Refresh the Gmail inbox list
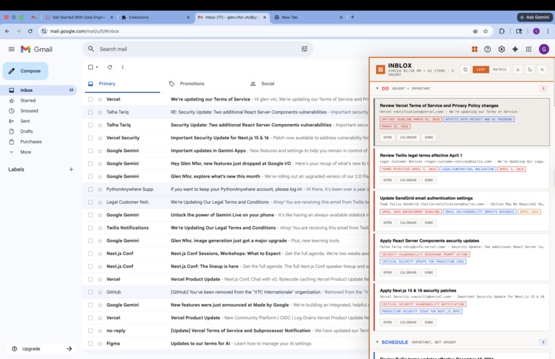 [x=109, y=67]
